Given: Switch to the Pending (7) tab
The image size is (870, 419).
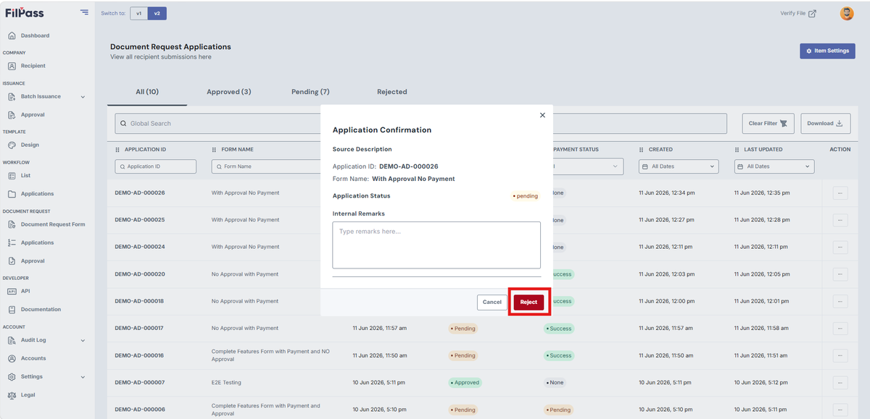Looking at the screenshot, I should [310, 92].
